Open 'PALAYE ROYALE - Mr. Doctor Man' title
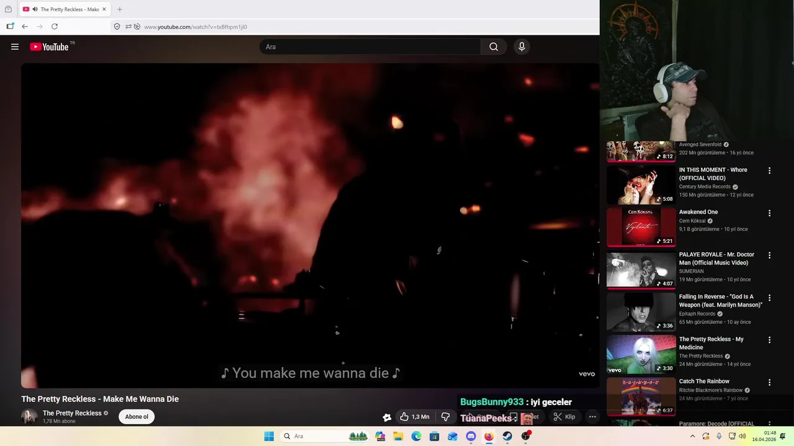 click(716, 259)
